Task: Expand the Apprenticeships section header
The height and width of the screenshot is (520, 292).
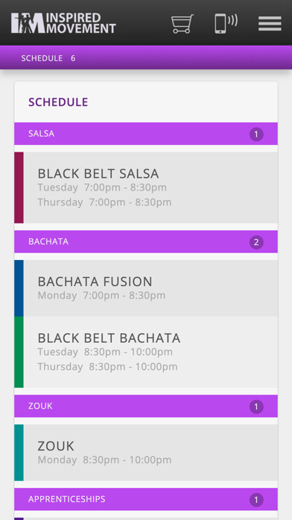Action: [146, 499]
